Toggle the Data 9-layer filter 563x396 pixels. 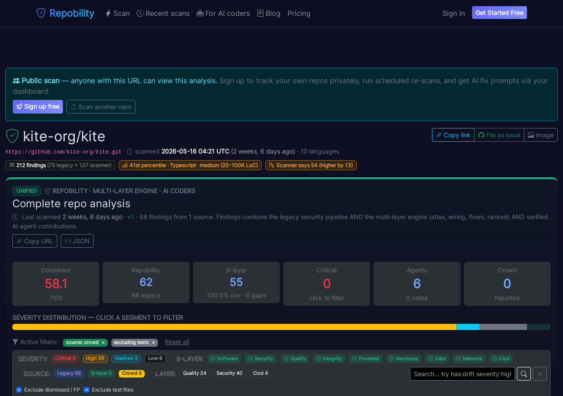pos(437,359)
